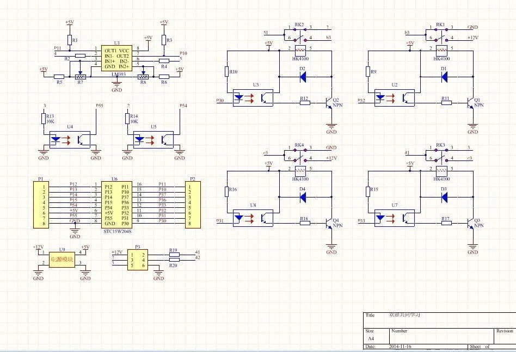Select NPN transistor Q4
This screenshot has height=352, width=516.
pyautogui.click(x=328, y=222)
